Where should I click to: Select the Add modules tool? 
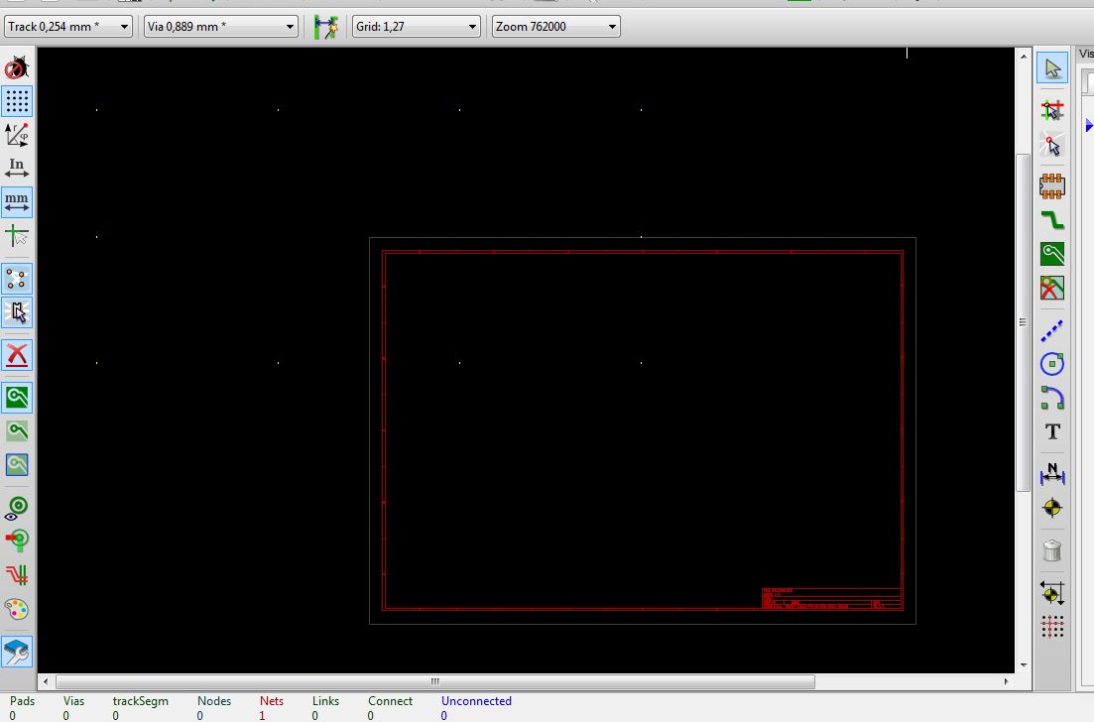pyautogui.click(x=1052, y=185)
